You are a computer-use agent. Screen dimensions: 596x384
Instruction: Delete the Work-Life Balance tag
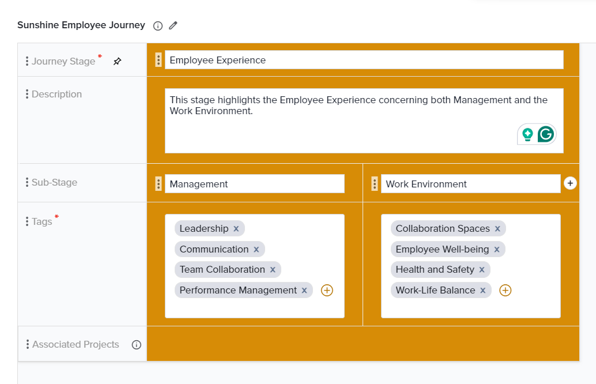482,291
